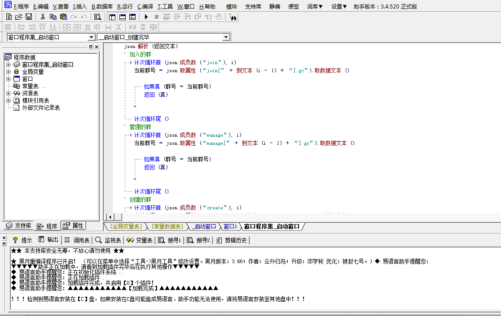Click the Cut scissors icon

(43, 17)
